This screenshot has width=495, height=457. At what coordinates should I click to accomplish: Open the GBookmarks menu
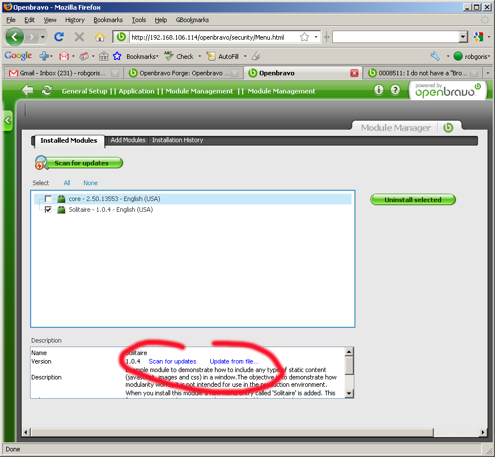192,20
